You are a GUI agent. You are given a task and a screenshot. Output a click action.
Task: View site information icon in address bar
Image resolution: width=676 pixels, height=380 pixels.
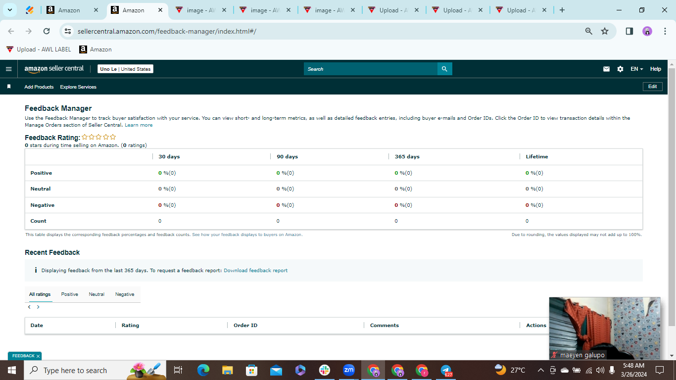coord(68,31)
